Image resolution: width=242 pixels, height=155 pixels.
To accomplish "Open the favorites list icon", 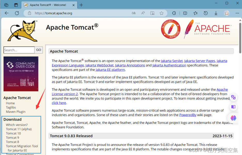I will (196, 13).
